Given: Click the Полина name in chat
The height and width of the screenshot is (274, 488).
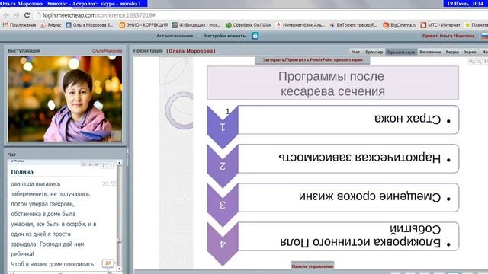Looking at the screenshot, I should pos(22,172).
